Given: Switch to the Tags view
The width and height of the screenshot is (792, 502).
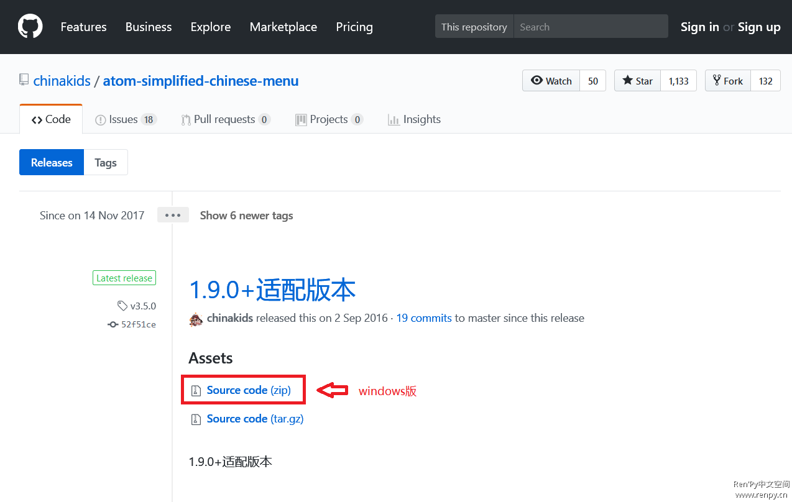Looking at the screenshot, I should click(106, 162).
